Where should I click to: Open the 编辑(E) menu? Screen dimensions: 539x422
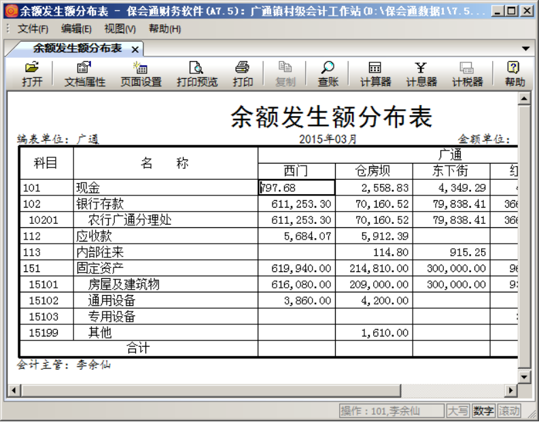(76, 28)
